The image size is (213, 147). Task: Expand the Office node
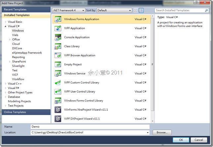[x=10, y=40]
